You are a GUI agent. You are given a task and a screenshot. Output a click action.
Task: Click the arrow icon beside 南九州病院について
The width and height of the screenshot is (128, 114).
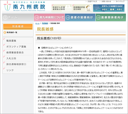[x=37, y=17]
